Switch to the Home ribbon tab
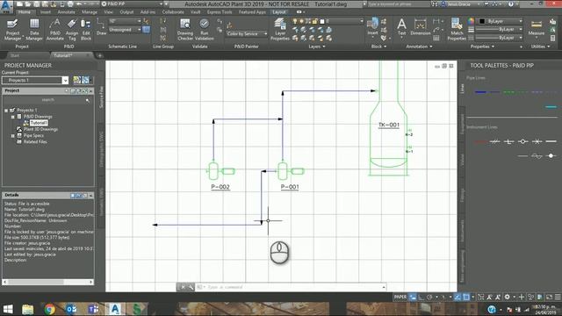562x316 pixels. (25, 11)
